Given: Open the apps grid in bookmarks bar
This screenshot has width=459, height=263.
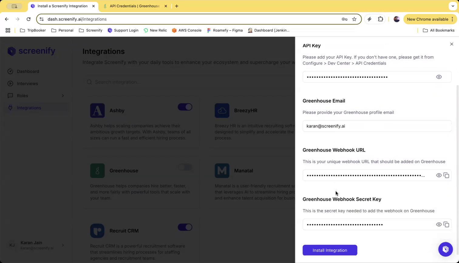Looking at the screenshot, I should pyautogui.click(x=8, y=30).
